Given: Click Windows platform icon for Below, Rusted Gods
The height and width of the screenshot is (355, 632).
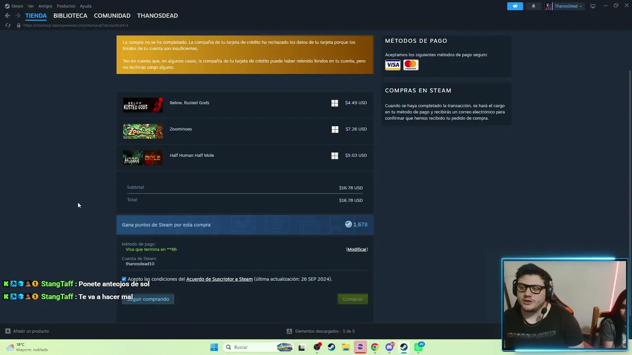Looking at the screenshot, I should [335, 103].
